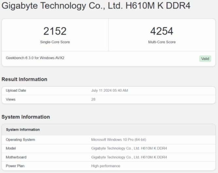Select the 2152 single-core score value
This screenshot has height=173, width=218.
click(55, 31)
